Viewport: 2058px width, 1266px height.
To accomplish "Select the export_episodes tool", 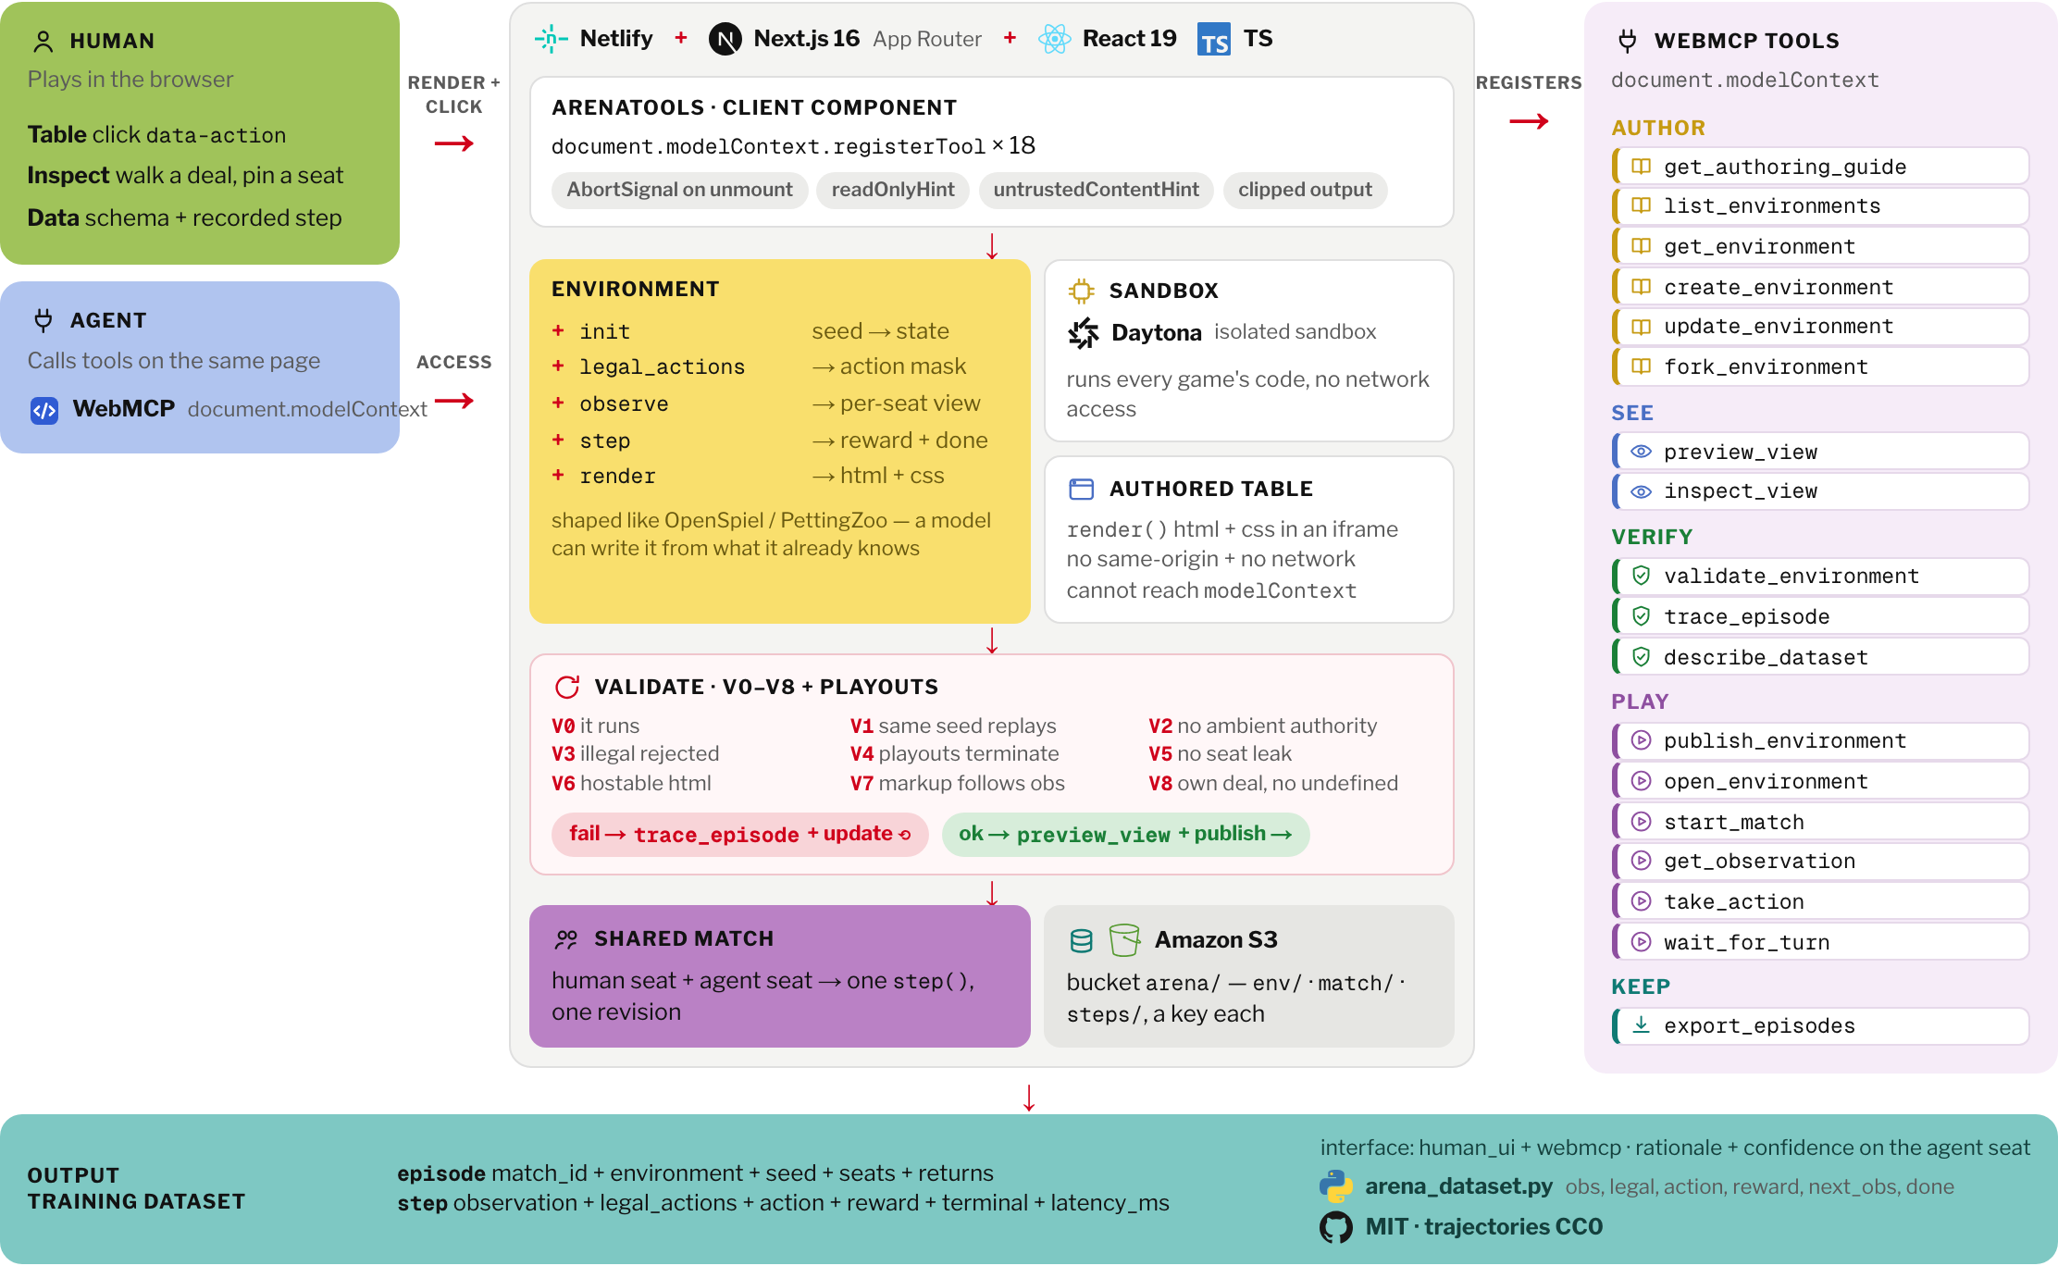I will click(1820, 1025).
